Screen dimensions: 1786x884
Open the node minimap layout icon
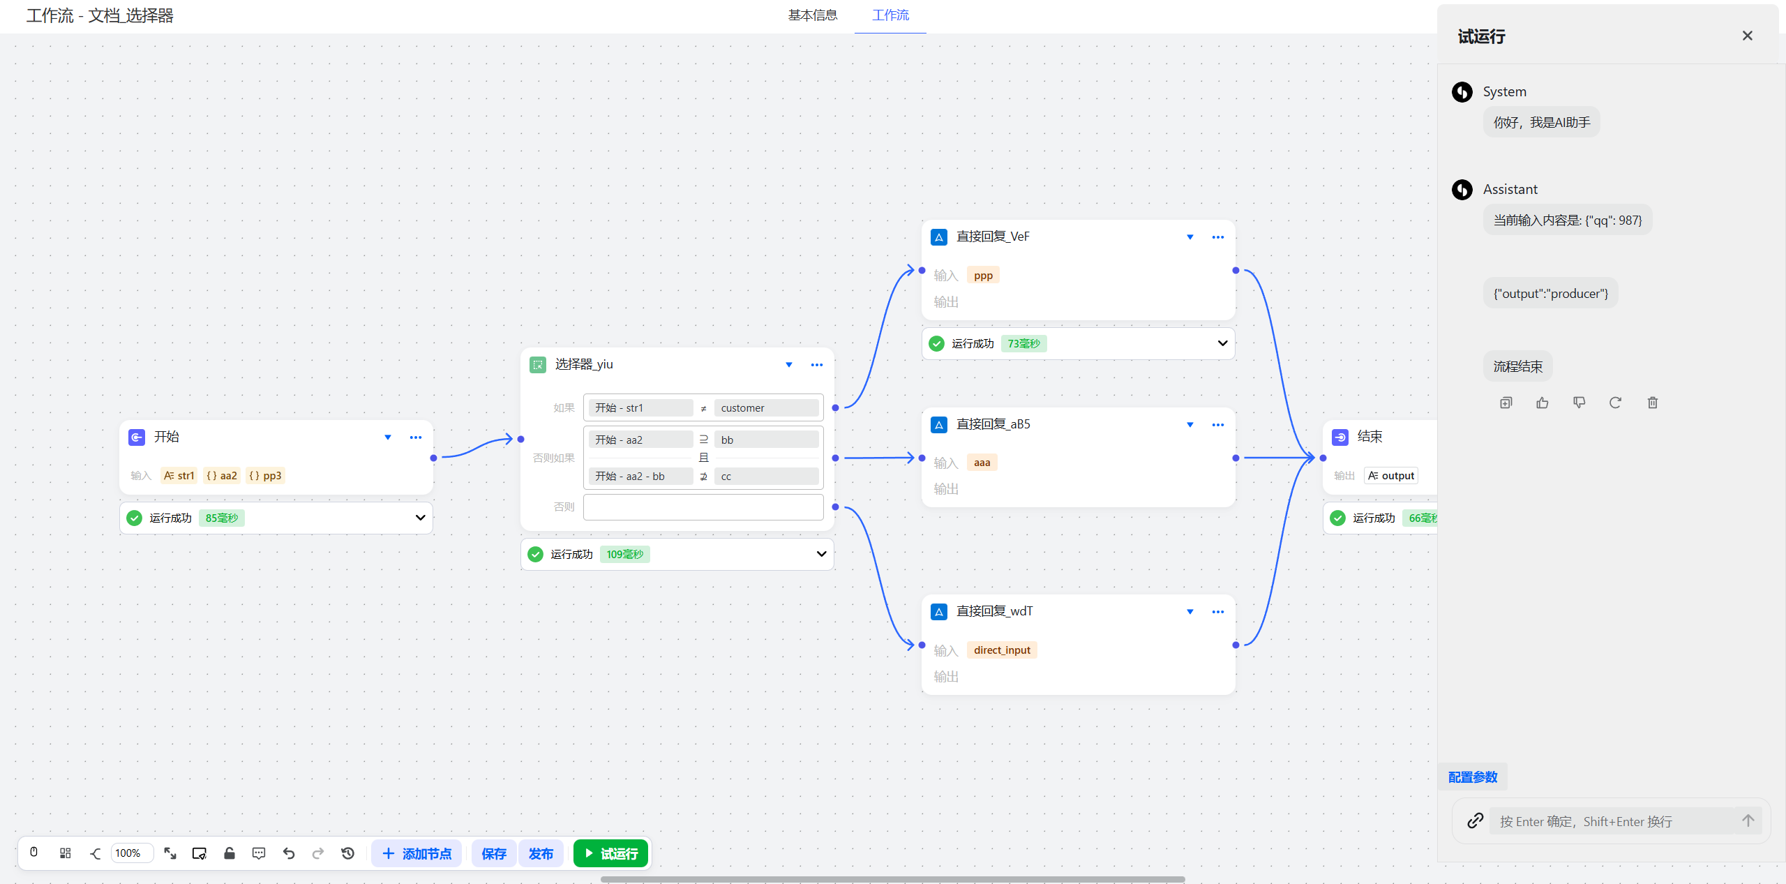[65, 853]
